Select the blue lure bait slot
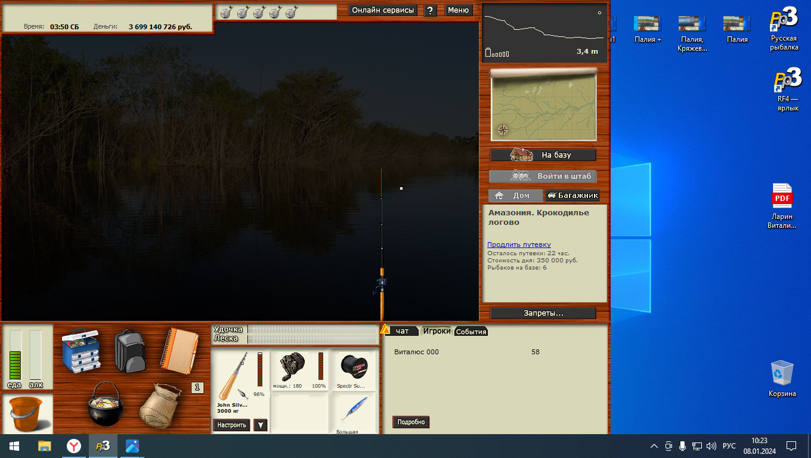811x458 pixels. pyautogui.click(x=353, y=414)
